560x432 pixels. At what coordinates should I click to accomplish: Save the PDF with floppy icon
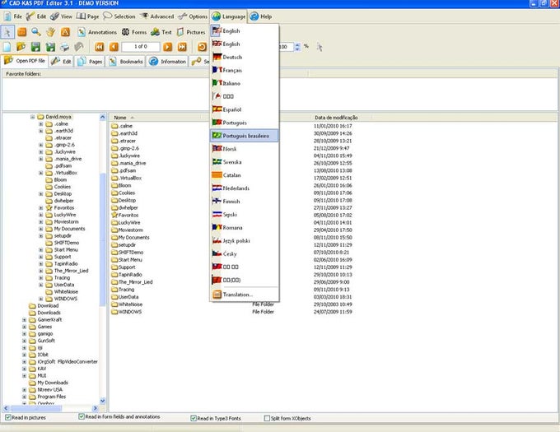click(35, 47)
